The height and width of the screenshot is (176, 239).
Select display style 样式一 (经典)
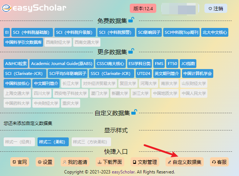coord(19,142)
